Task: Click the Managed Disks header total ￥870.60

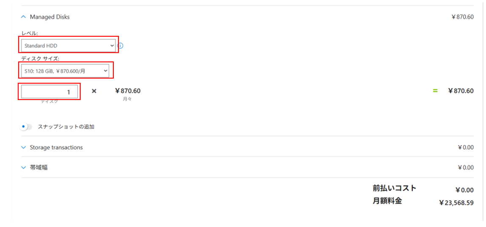Action: (462, 17)
